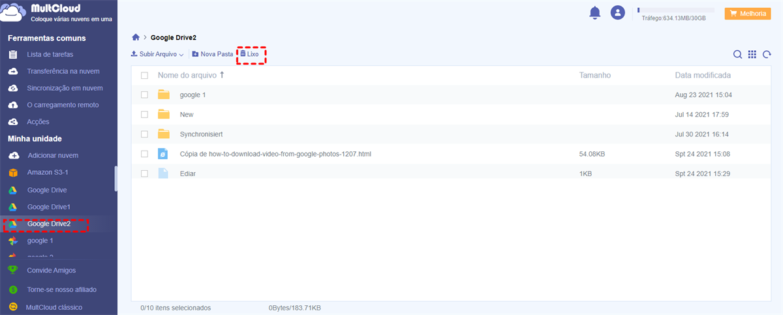Click the home breadcrumb icon
Image resolution: width=783 pixels, height=315 pixels.
pyautogui.click(x=136, y=38)
